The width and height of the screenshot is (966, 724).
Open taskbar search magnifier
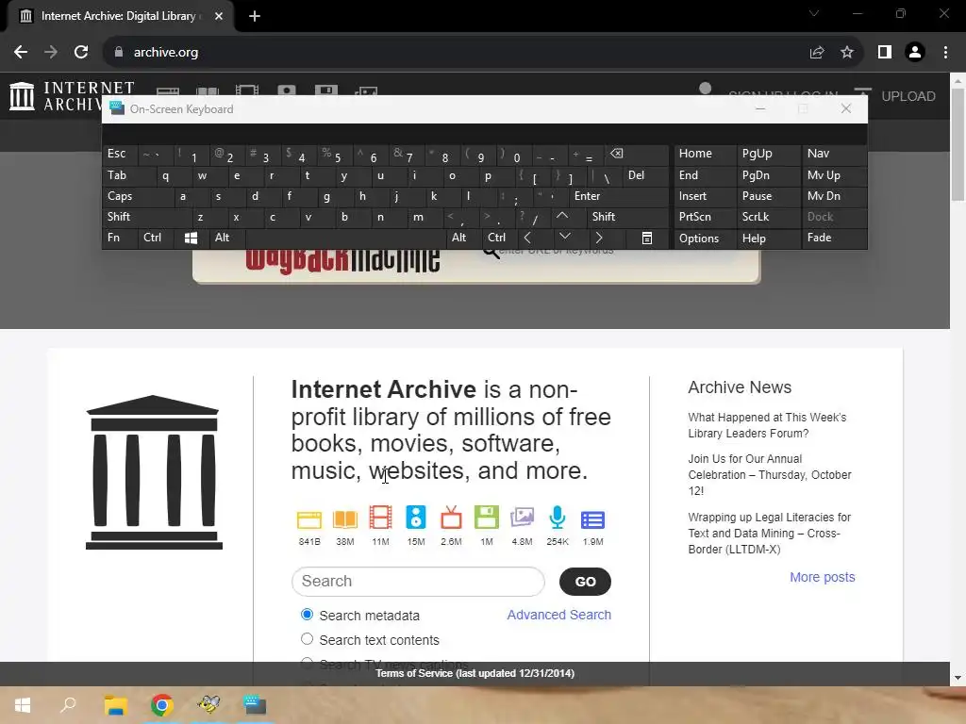point(68,705)
